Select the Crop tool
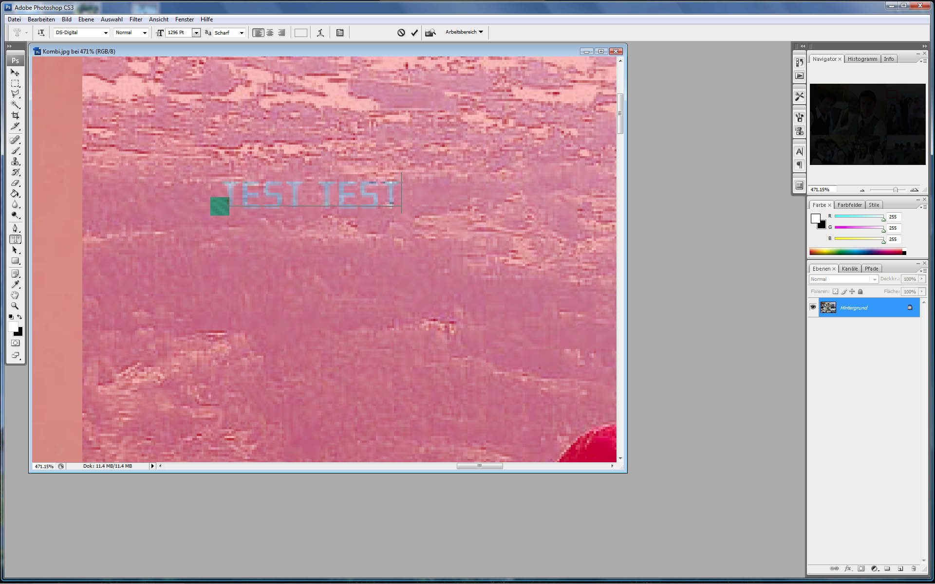The image size is (935, 584). (15, 116)
